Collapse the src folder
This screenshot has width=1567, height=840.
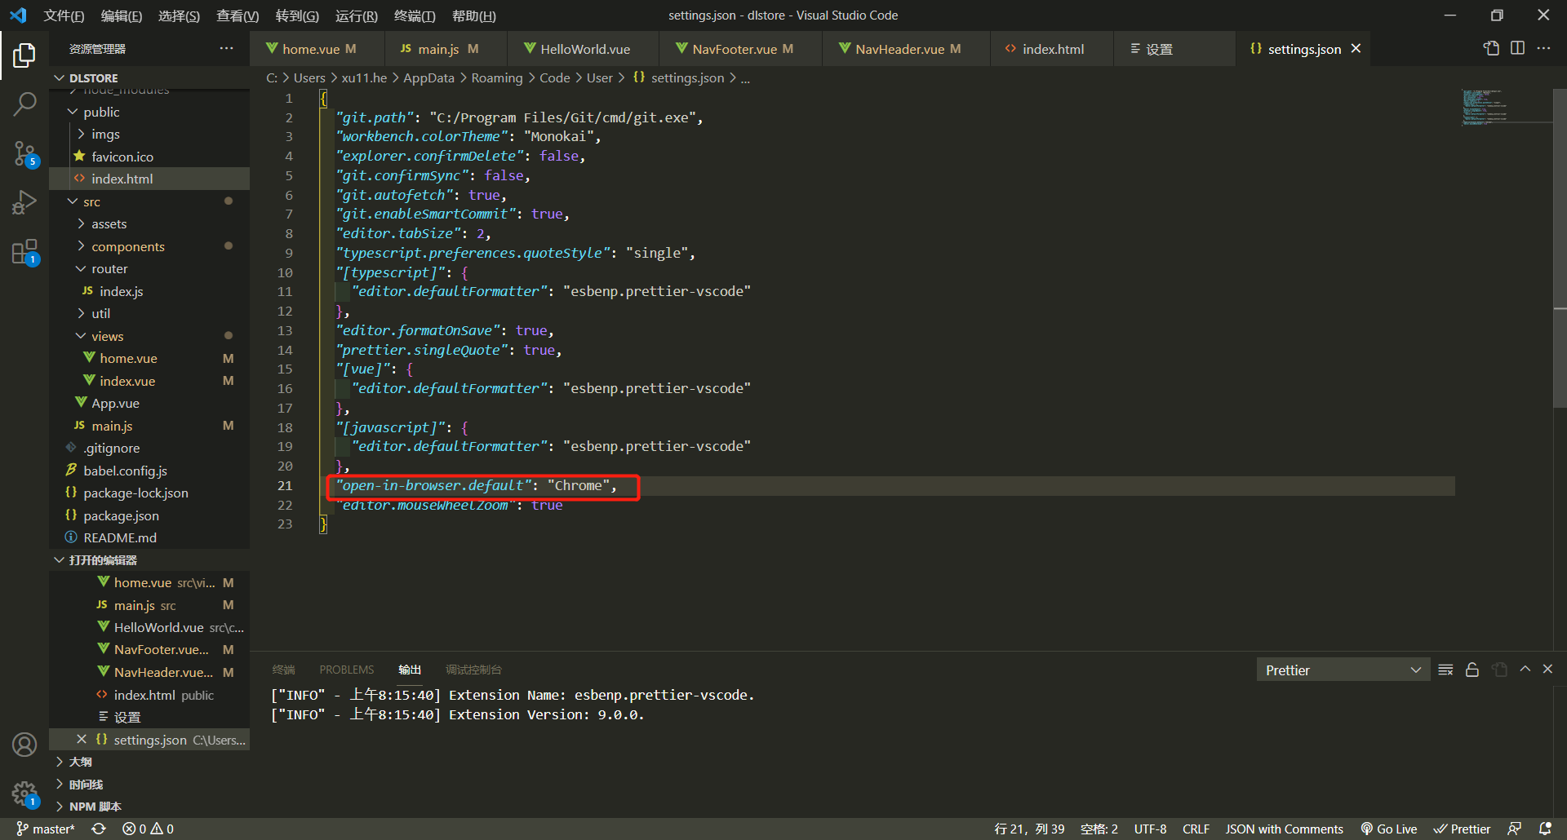[x=149, y=201]
